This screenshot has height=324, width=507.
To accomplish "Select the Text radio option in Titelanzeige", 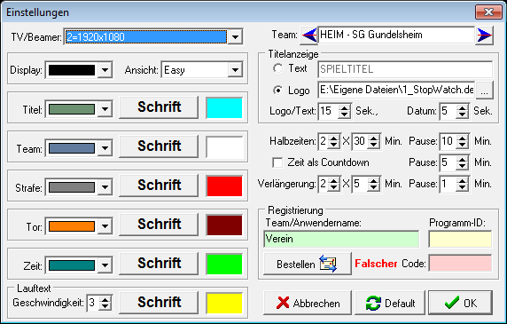I will click(x=277, y=68).
